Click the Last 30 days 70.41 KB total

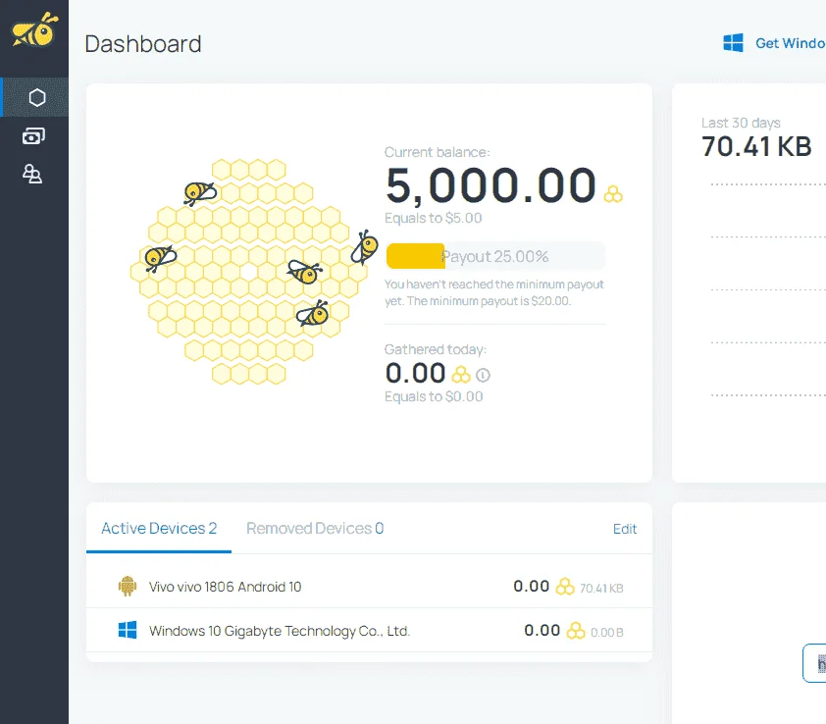pos(756,146)
